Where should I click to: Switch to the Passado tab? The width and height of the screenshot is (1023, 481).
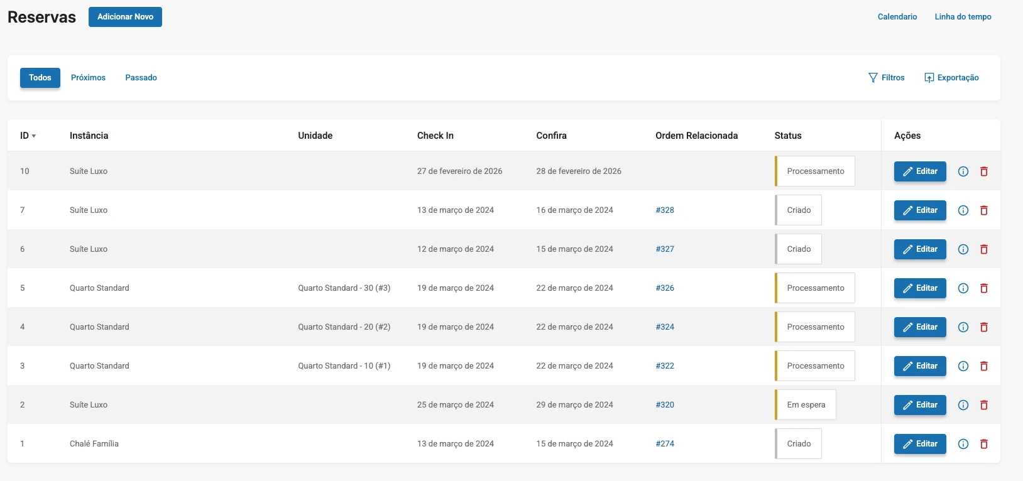pos(141,78)
